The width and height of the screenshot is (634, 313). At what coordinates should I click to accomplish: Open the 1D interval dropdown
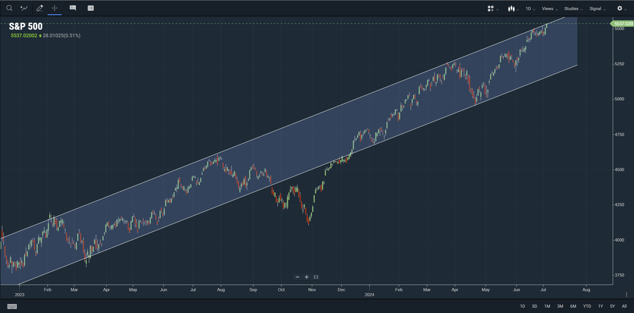pyautogui.click(x=530, y=9)
